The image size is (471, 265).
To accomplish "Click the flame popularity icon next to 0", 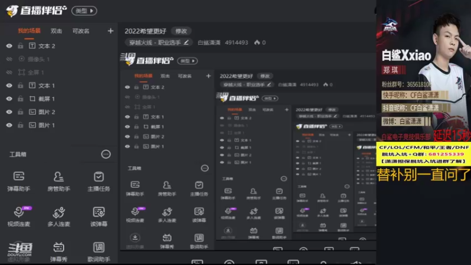I will pos(257,42).
